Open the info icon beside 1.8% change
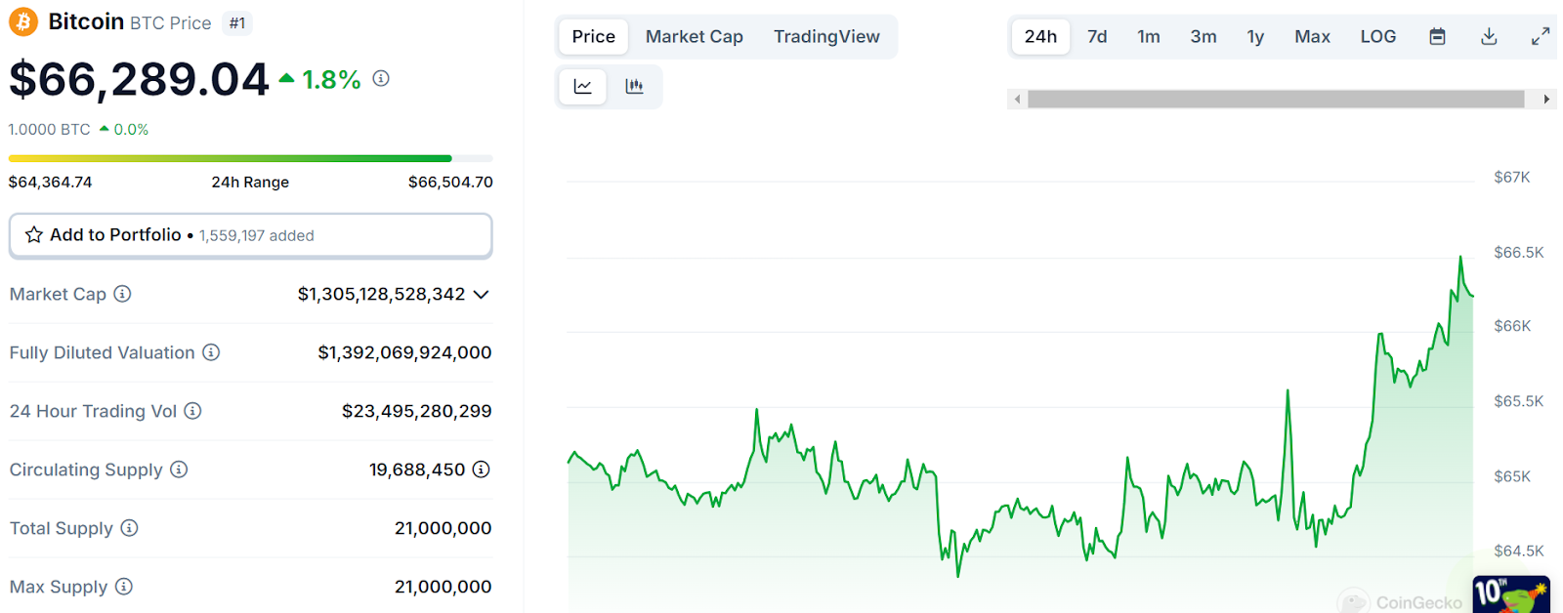Screen dimensions: 1563x613 pyautogui.click(x=381, y=78)
